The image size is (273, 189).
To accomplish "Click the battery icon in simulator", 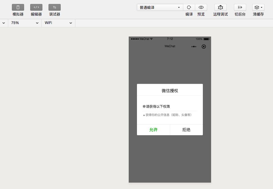I will point(207,39).
